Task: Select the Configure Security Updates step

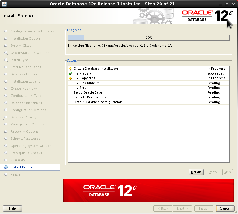Action: pyautogui.click(x=32, y=31)
